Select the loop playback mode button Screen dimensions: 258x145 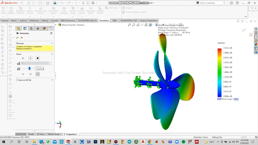30,74
